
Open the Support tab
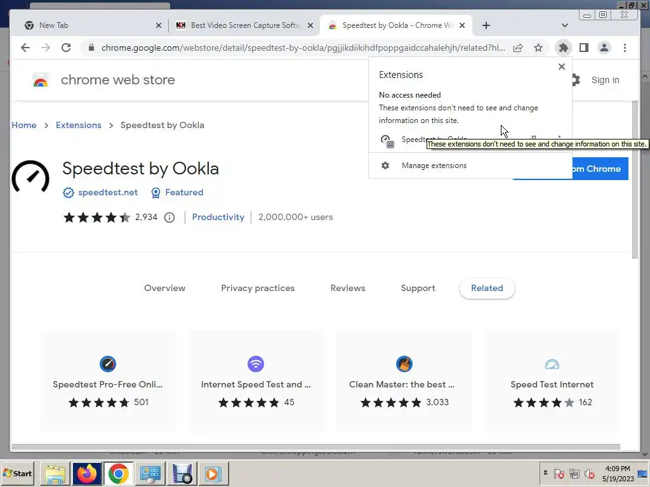pos(418,289)
